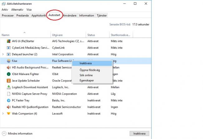The height and width of the screenshot is (139, 203).
Task: Click the Web Companion icon
Action: pyautogui.click(x=8, y=114)
